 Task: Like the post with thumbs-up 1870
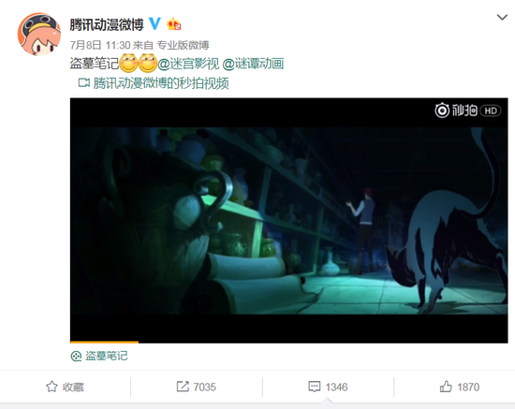pos(460,387)
